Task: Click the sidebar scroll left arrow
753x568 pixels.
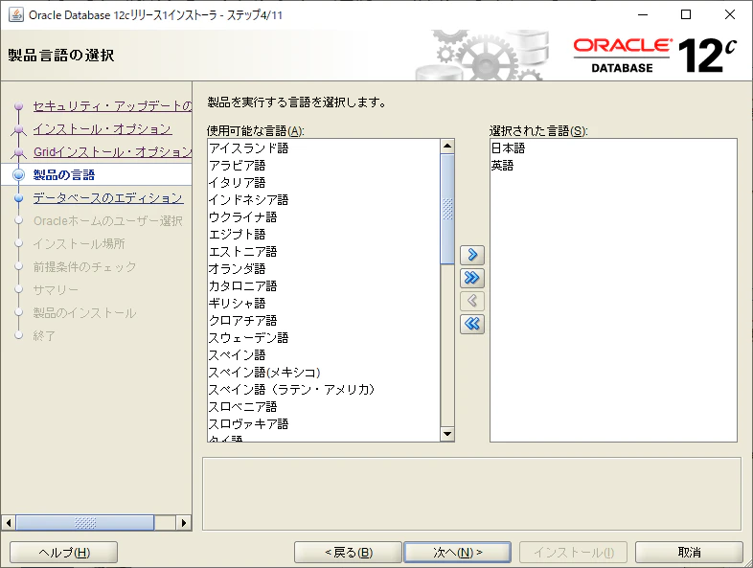Action: 9,522
